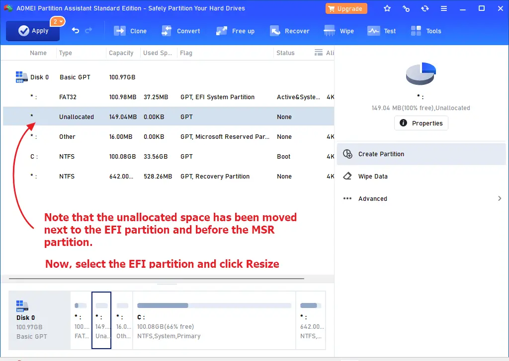Click the Apply button
Screen dimensions: 509x361
pyautogui.click(x=33, y=31)
